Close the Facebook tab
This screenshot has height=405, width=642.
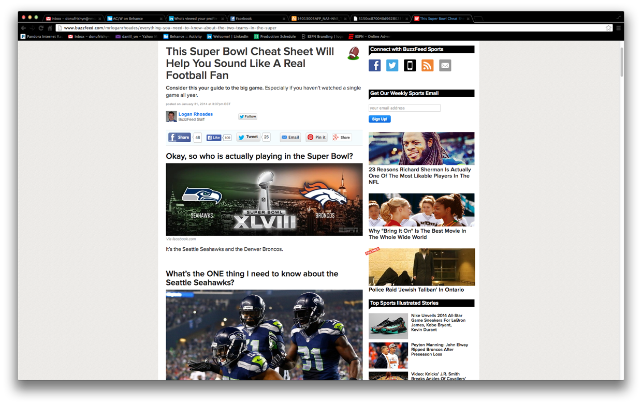click(284, 19)
